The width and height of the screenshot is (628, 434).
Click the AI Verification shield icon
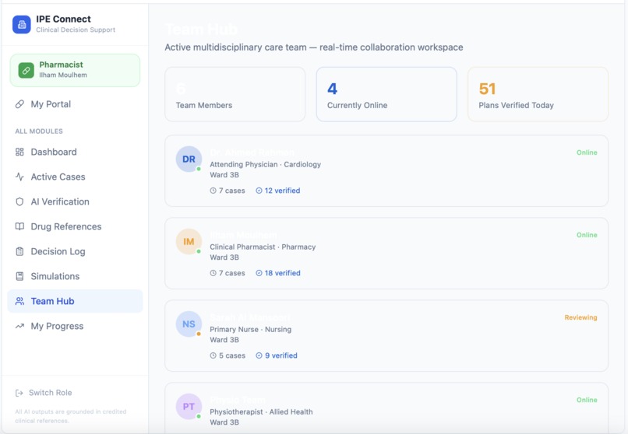[19, 201]
